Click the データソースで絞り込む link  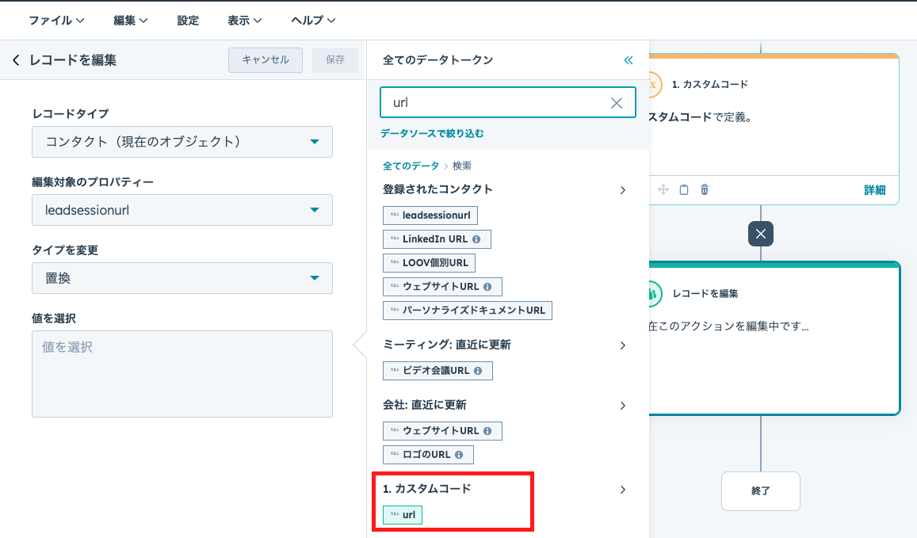[x=432, y=134]
